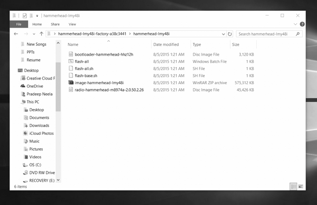Switch to details view layout
Screen dimensions: 317x205
click(x=293, y=186)
